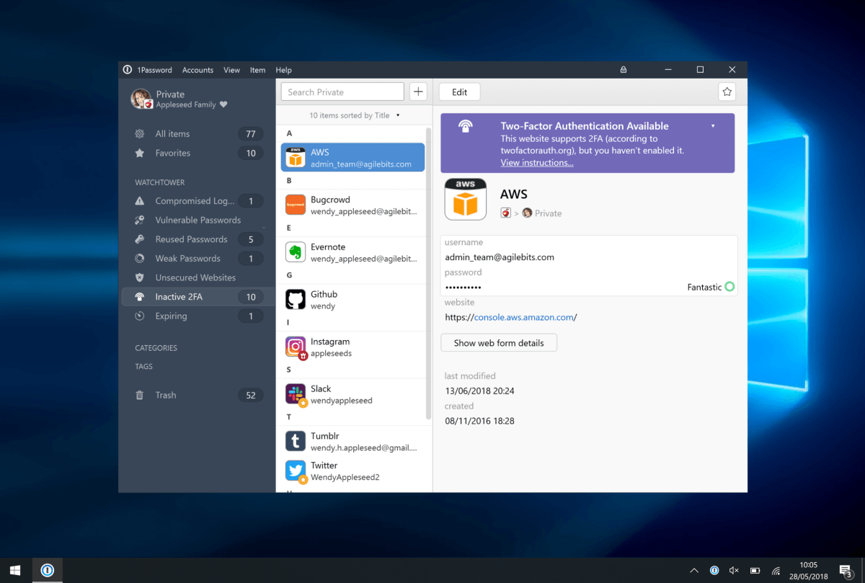Screen dimensions: 865x583
Task: Open the Item menu
Action: pyautogui.click(x=257, y=70)
